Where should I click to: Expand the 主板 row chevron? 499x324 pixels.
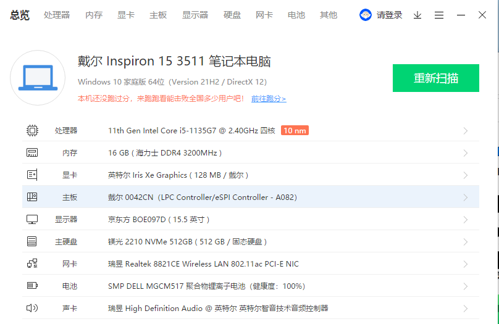[466, 197]
